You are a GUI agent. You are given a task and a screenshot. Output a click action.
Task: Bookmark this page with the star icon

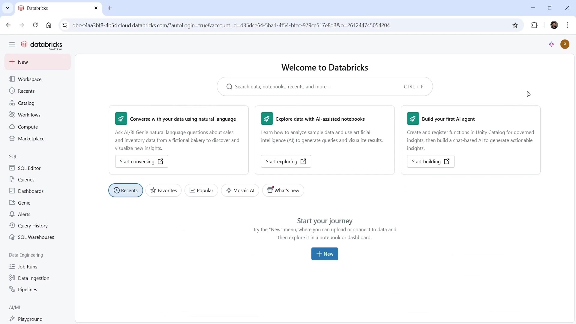point(515,25)
